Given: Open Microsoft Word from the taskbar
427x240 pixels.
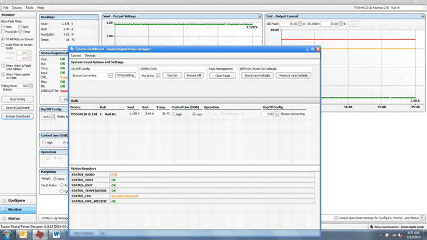Looking at the screenshot, I should point(56,234).
